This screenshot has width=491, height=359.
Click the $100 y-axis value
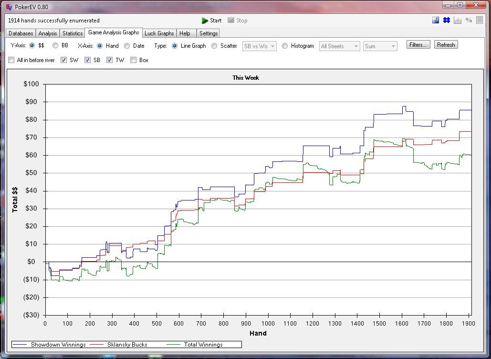tap(31, 84)
